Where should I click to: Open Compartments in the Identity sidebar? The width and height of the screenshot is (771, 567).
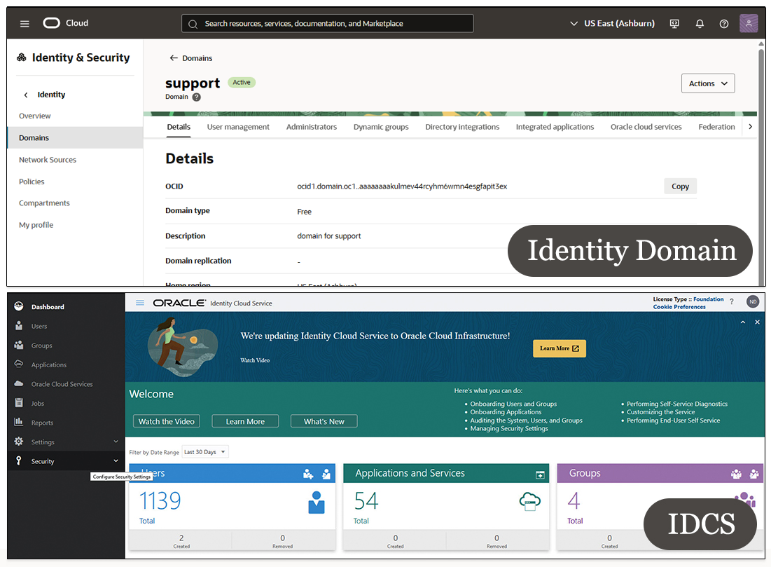(44, 203)
